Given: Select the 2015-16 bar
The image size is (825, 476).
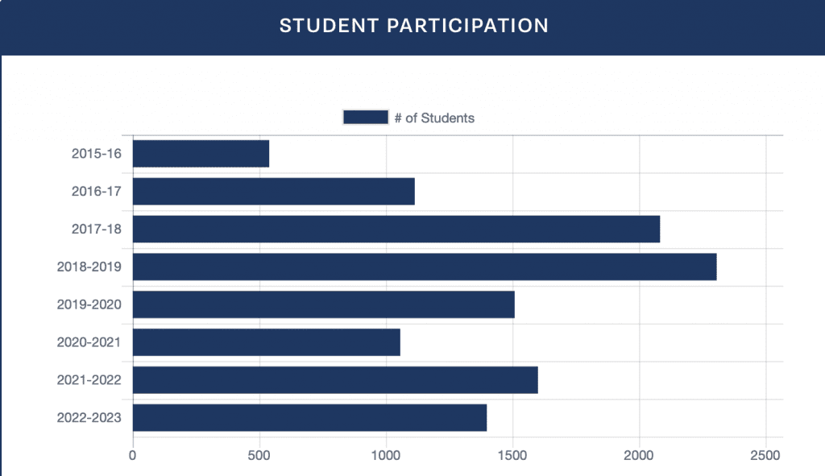Looking at the screenshot, I should (x=201, y=154).
